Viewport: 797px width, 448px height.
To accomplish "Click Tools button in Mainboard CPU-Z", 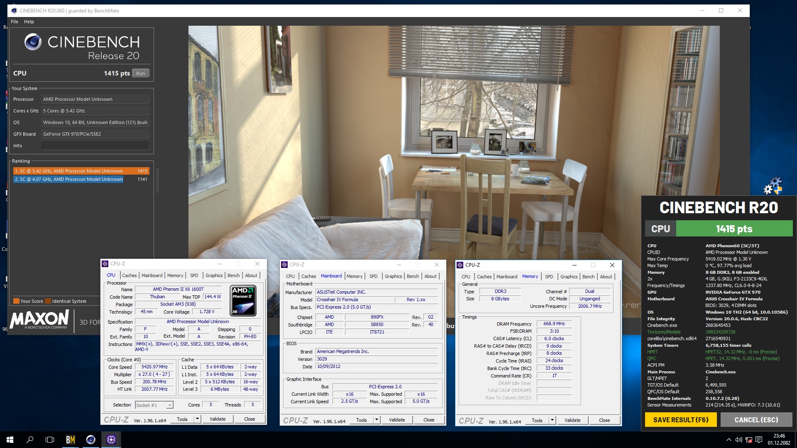I will (362, 420).
